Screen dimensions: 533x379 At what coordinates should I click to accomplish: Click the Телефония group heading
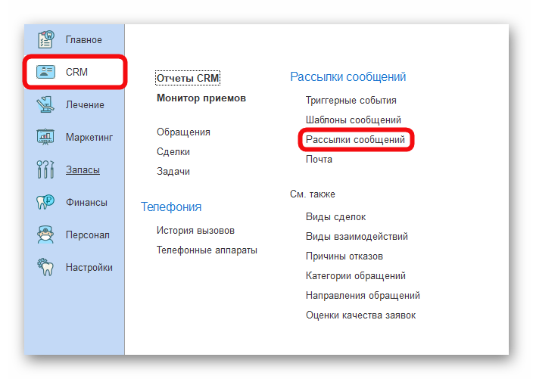click(171, 207)
